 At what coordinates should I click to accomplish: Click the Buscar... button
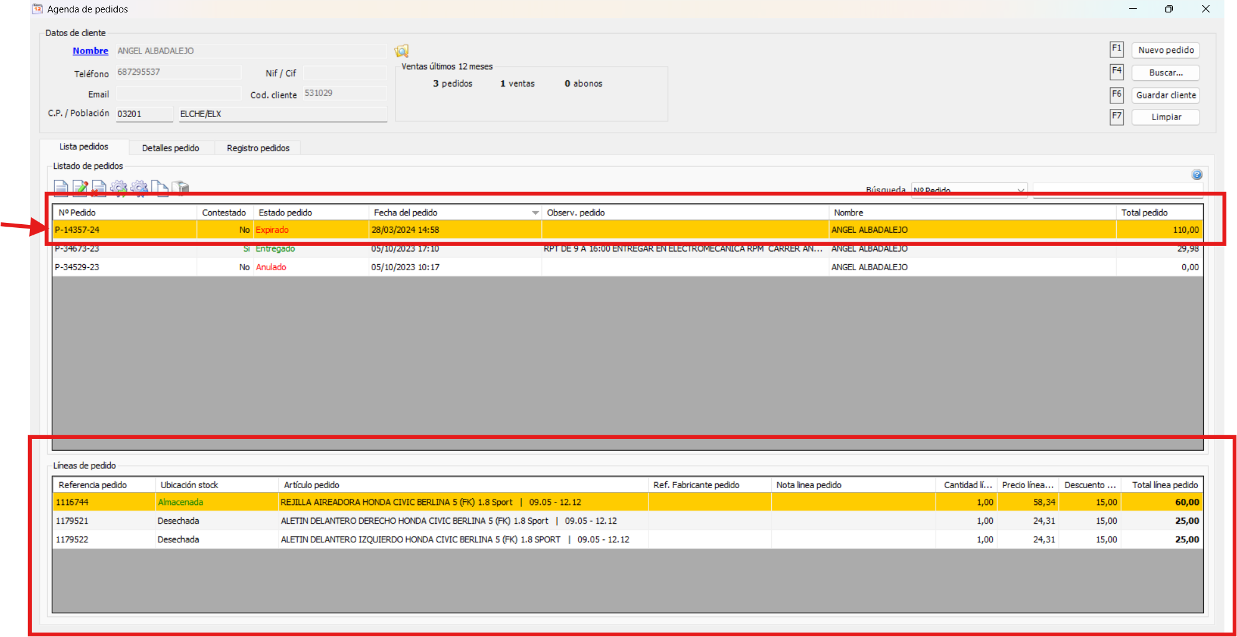coord(1165,73)
